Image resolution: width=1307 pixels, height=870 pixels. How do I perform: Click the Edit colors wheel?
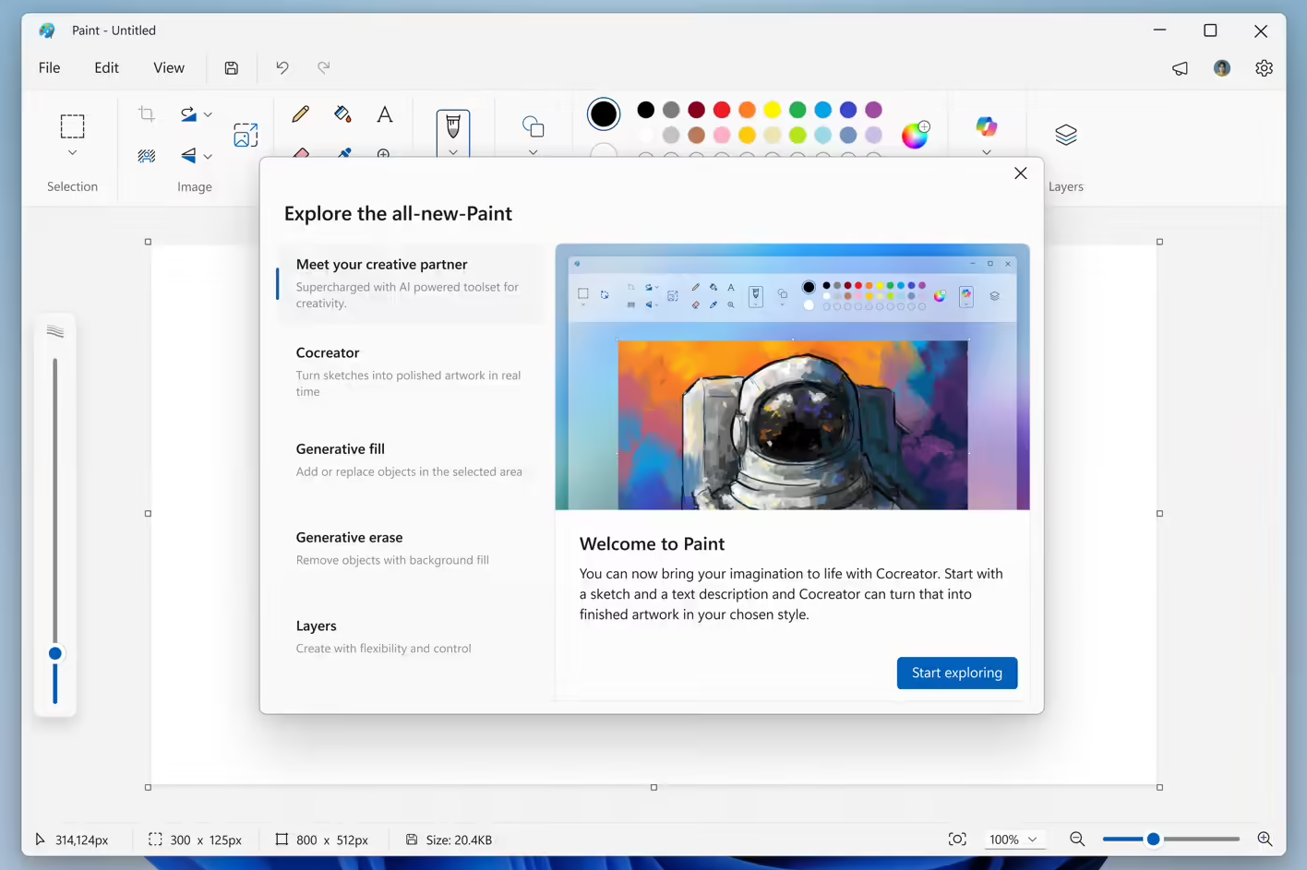tap(915, 135)
